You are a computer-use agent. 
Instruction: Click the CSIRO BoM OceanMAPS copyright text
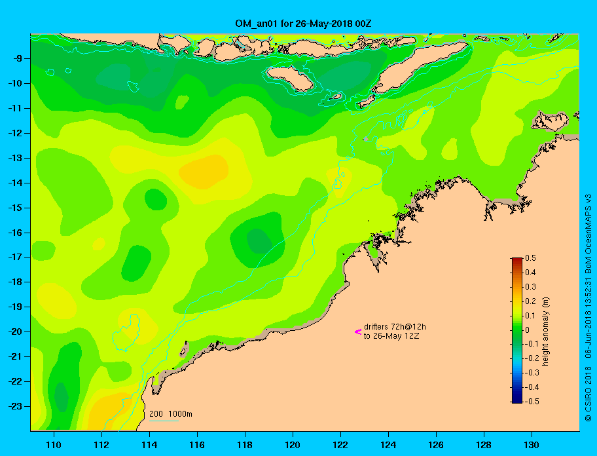[588, 308]
